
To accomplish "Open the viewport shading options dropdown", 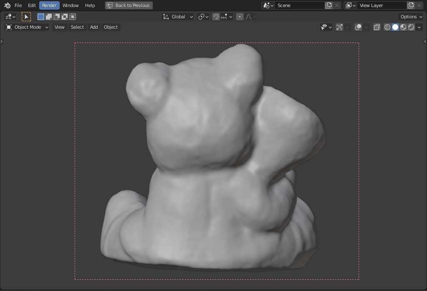I will tap(419, 27).
